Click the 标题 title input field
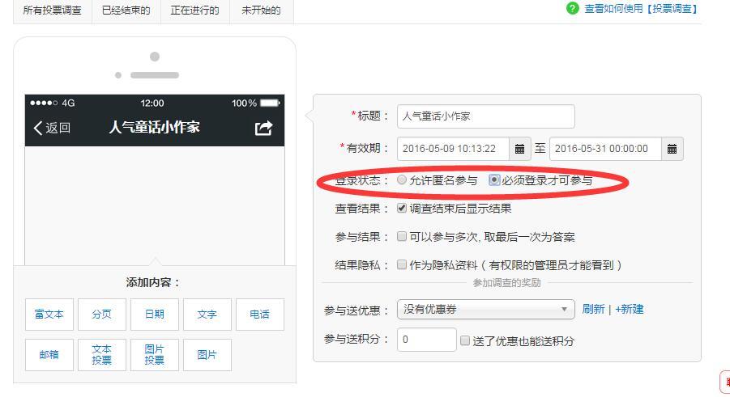730x397 pixels. click(485, 116)
